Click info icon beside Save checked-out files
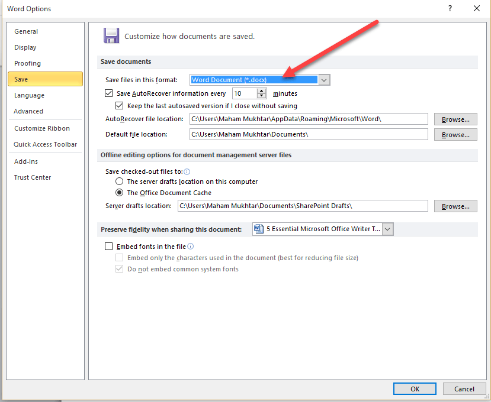Screen dimensions: 491x402 point(187,171)
